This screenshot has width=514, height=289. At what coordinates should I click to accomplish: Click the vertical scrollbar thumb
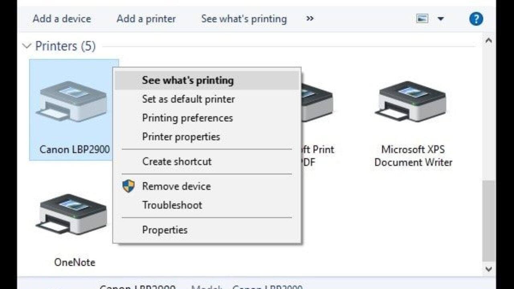pyautogui.click(x=488, y=220)
